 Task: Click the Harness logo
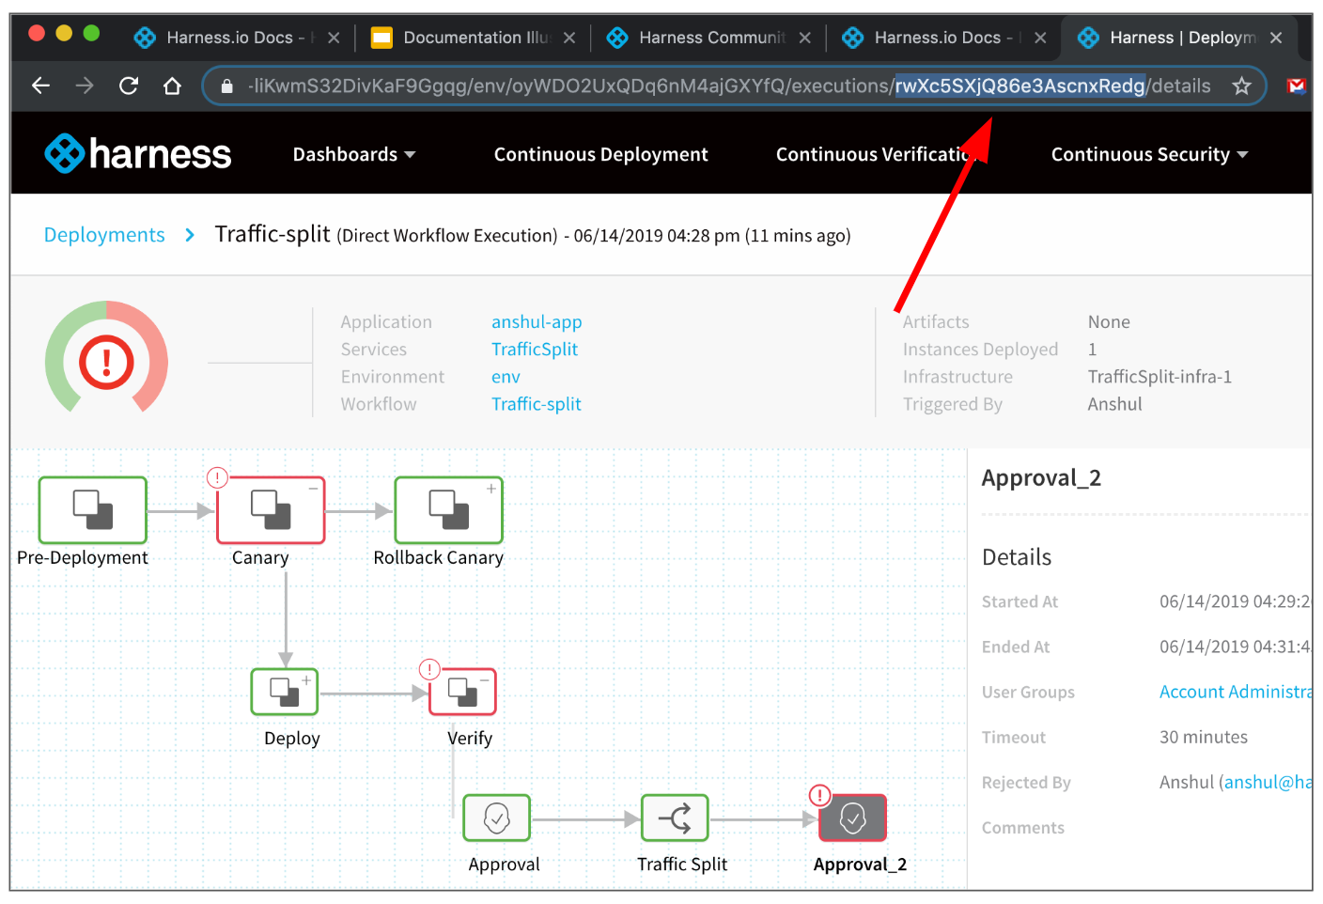click(138, 153)
